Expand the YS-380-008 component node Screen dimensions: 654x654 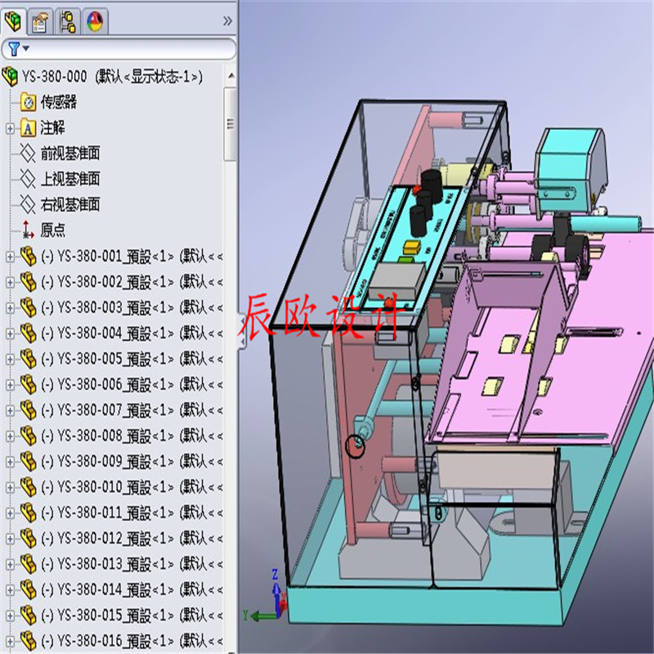10,436
